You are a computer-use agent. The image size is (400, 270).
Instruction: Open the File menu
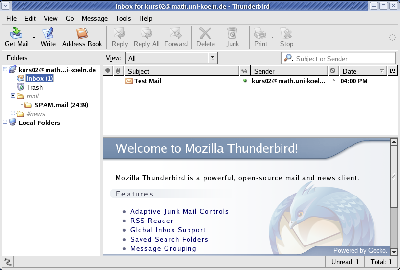[x=11, y=19]
